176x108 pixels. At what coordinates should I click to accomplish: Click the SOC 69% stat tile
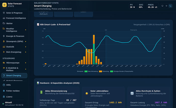142,6
